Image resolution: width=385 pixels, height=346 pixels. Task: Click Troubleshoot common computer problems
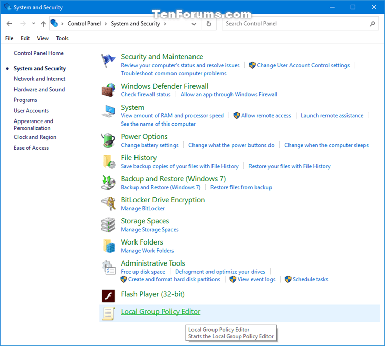pos(174,74)
